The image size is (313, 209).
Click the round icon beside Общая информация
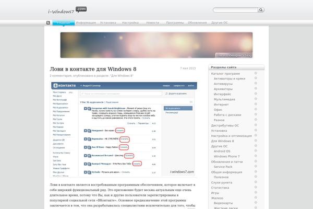click(256, 171)
